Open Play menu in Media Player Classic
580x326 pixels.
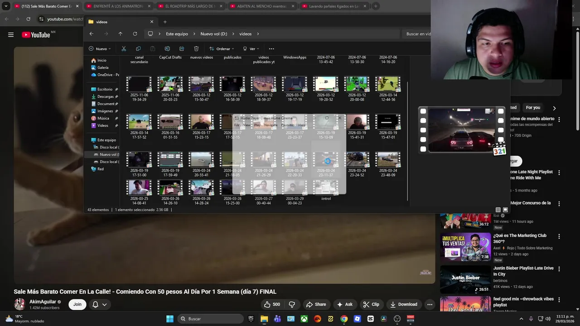[257, 125]
